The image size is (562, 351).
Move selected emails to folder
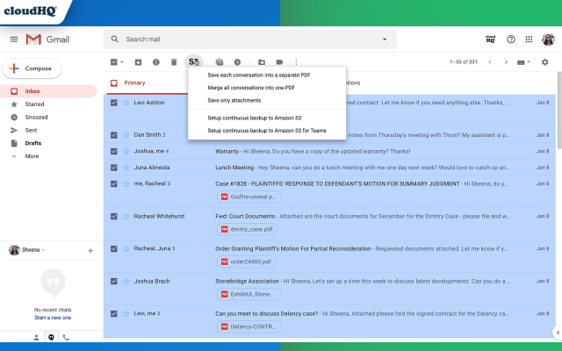(262, 62)
